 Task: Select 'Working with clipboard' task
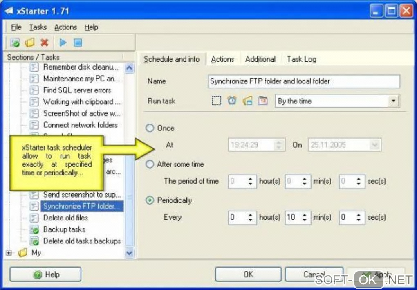(82, 102)
